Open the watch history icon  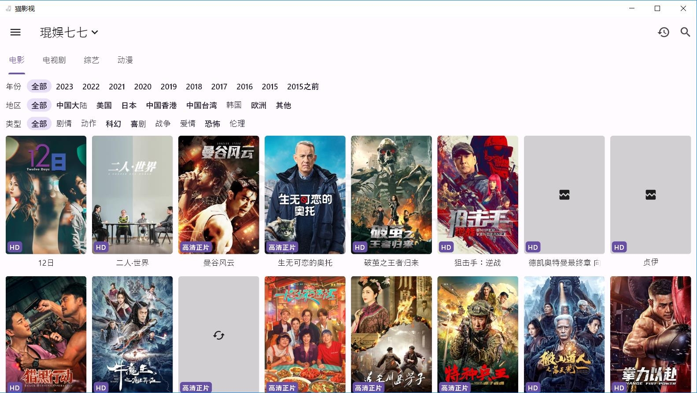click(x=664, y=32)
